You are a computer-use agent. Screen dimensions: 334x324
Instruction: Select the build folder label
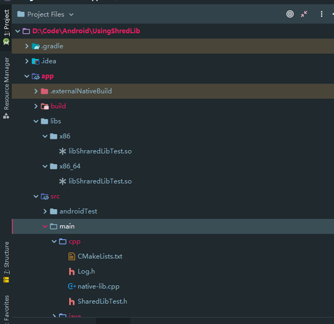point(58,106)
